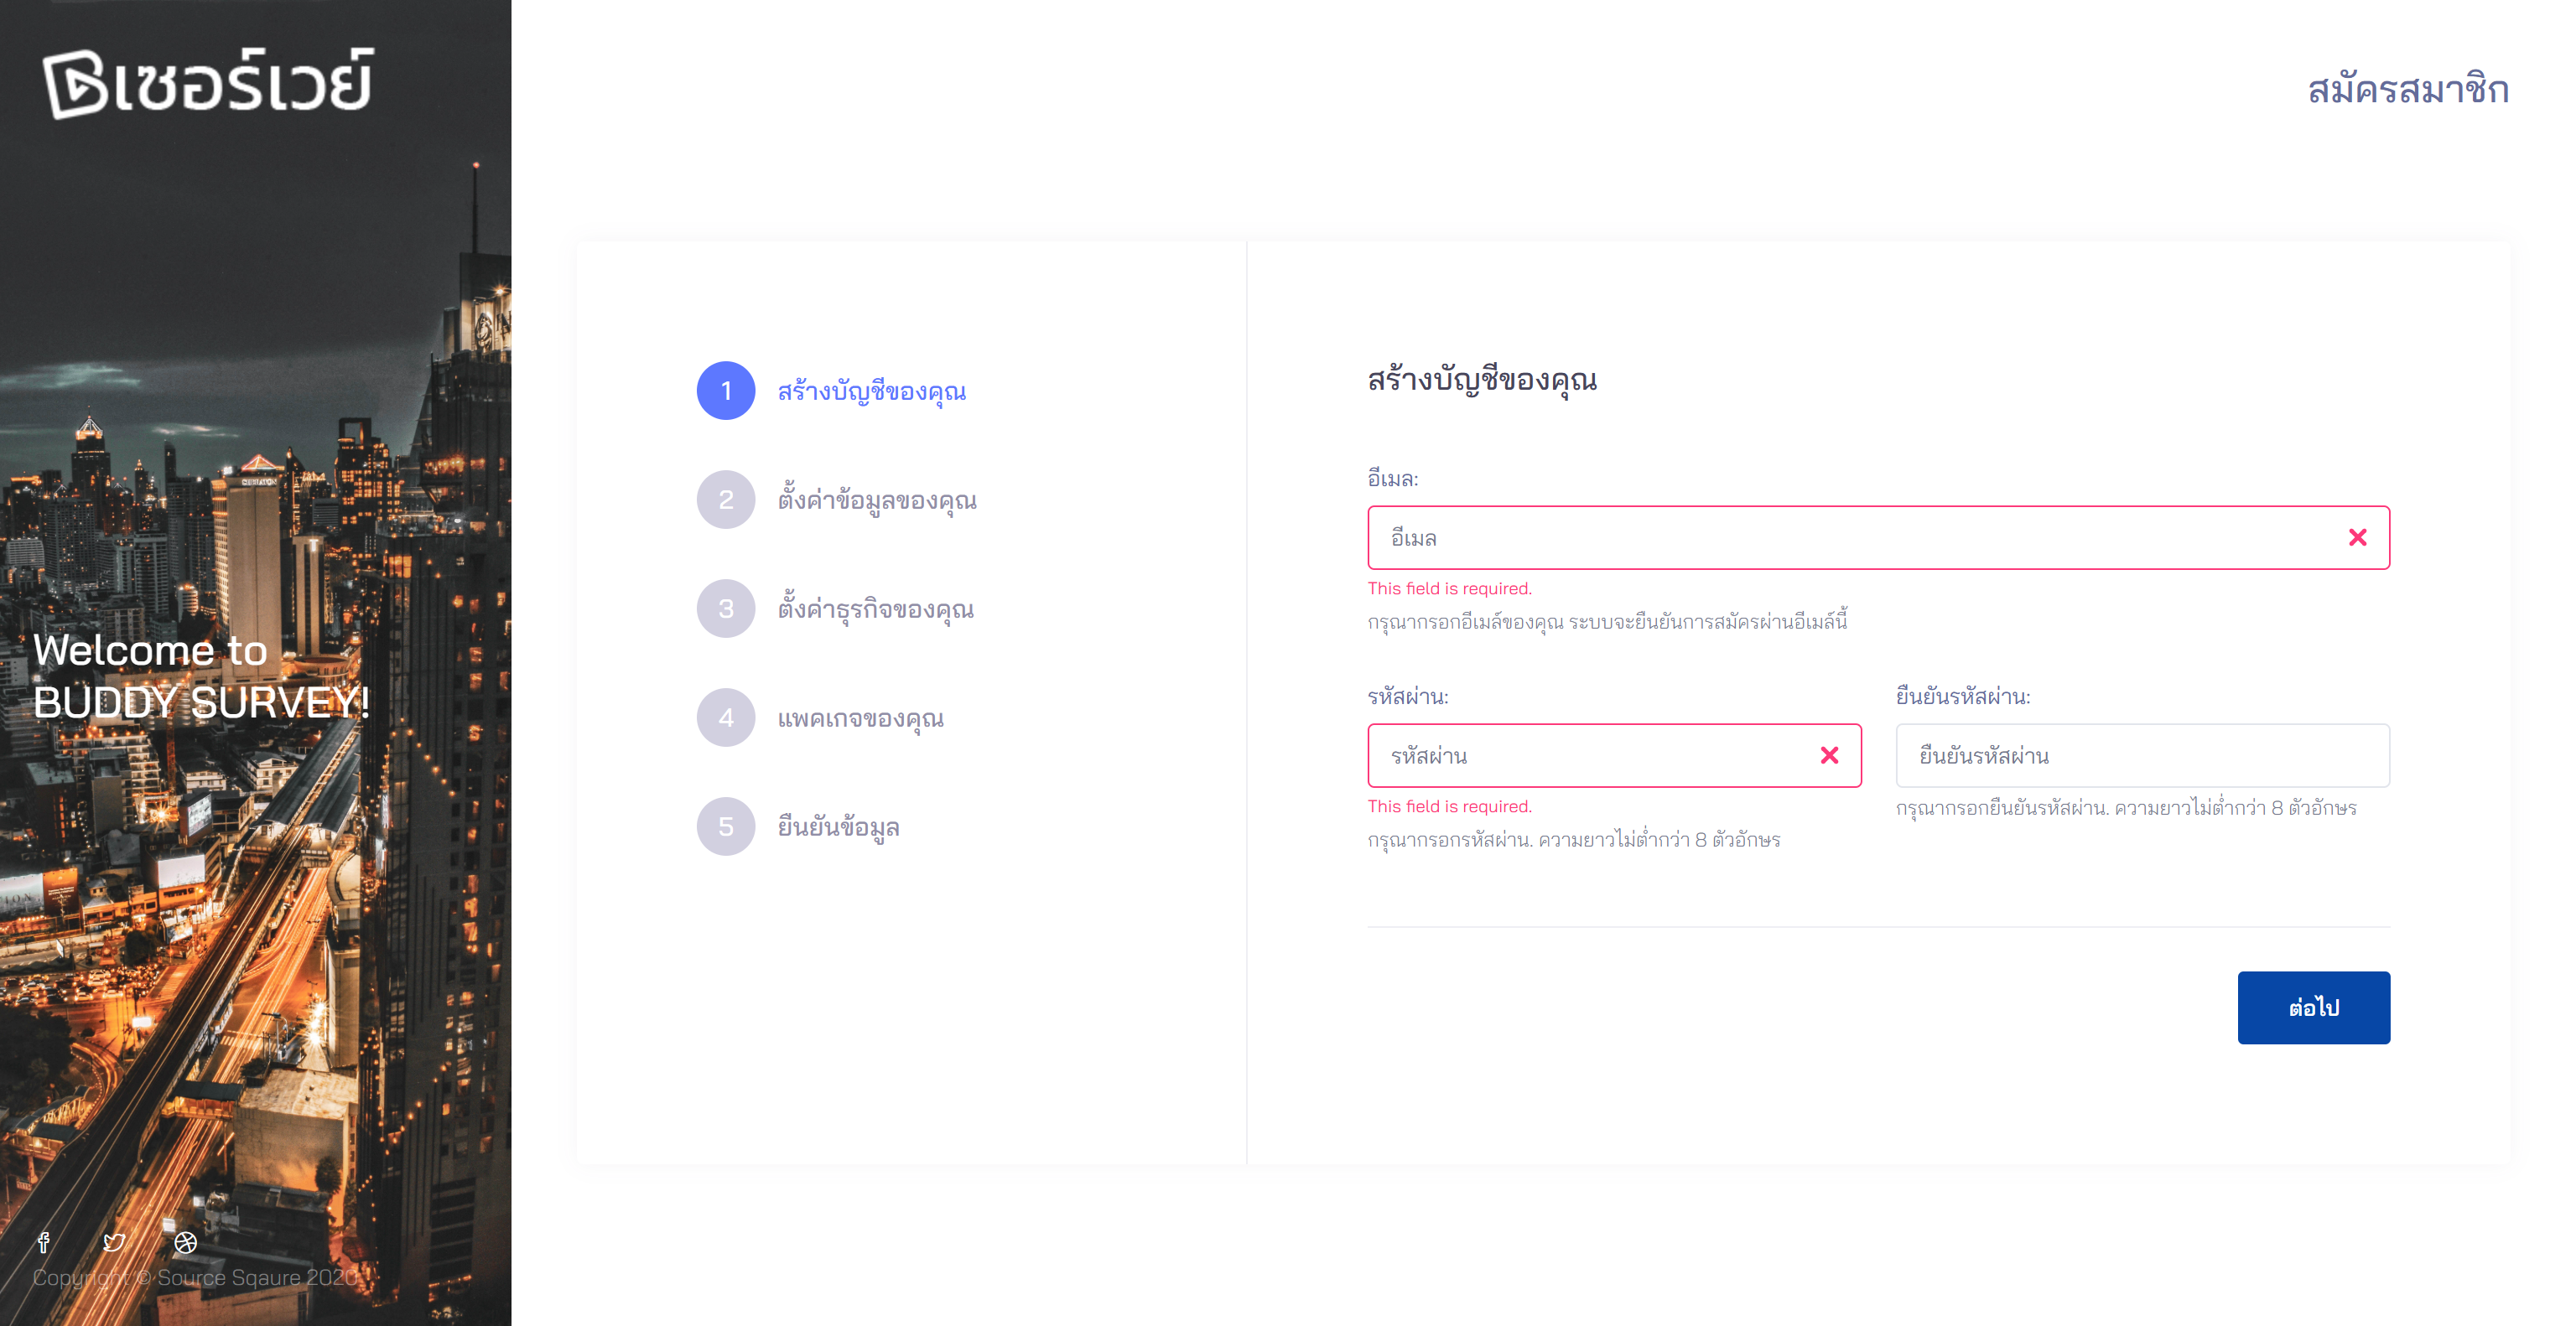This screenshot has height=1326, width=2576.
Task: Click the ยืนยันรหัสผ่าน confirm password field
Action: (2142, 755)
